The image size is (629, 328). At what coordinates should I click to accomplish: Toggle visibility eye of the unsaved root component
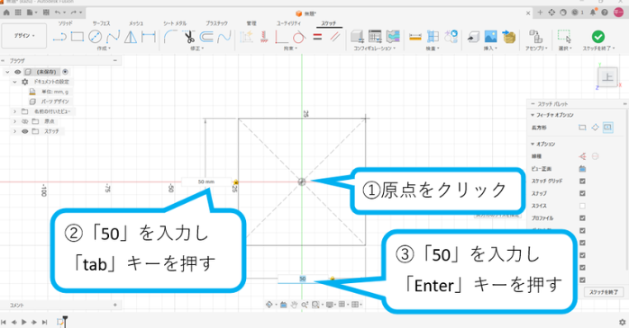pos(18,72)
